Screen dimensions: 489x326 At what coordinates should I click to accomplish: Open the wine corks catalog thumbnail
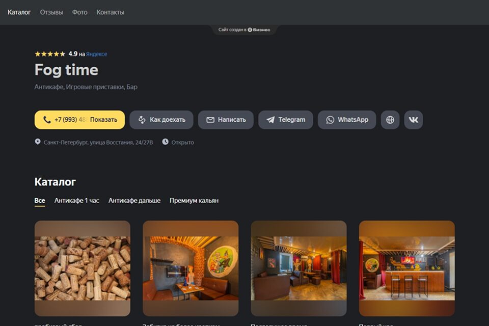83,268
